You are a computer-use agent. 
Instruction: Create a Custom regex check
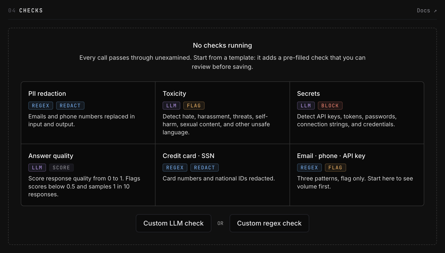click(269, 223)
